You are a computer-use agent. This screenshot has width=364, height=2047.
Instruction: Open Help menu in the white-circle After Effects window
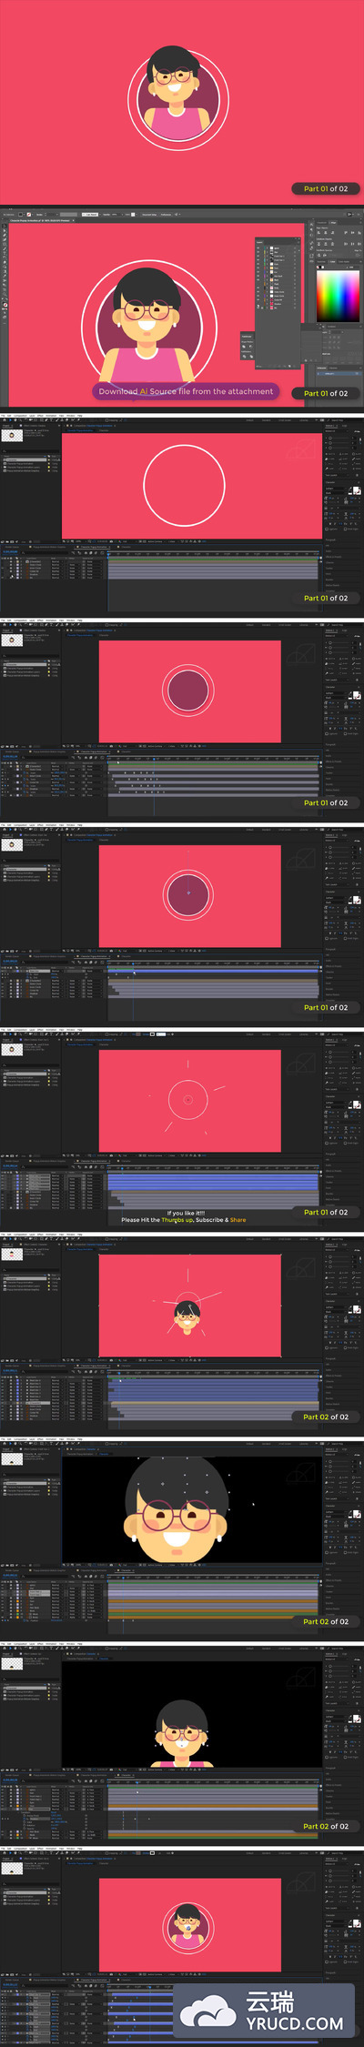click(x=80, y=417)
